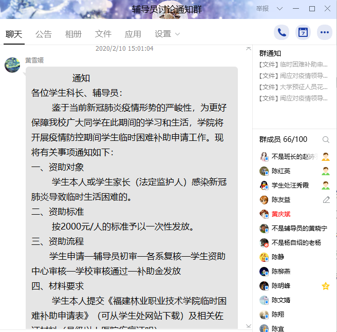Click the edit pencil next to 陈友益

[326, 200]
